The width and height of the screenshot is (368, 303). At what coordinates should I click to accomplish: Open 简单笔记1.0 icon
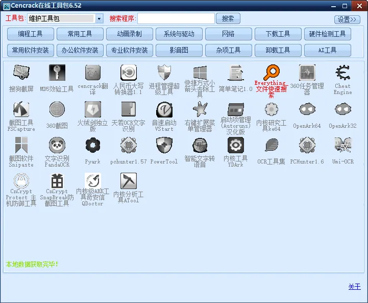(x=236, y=73)
